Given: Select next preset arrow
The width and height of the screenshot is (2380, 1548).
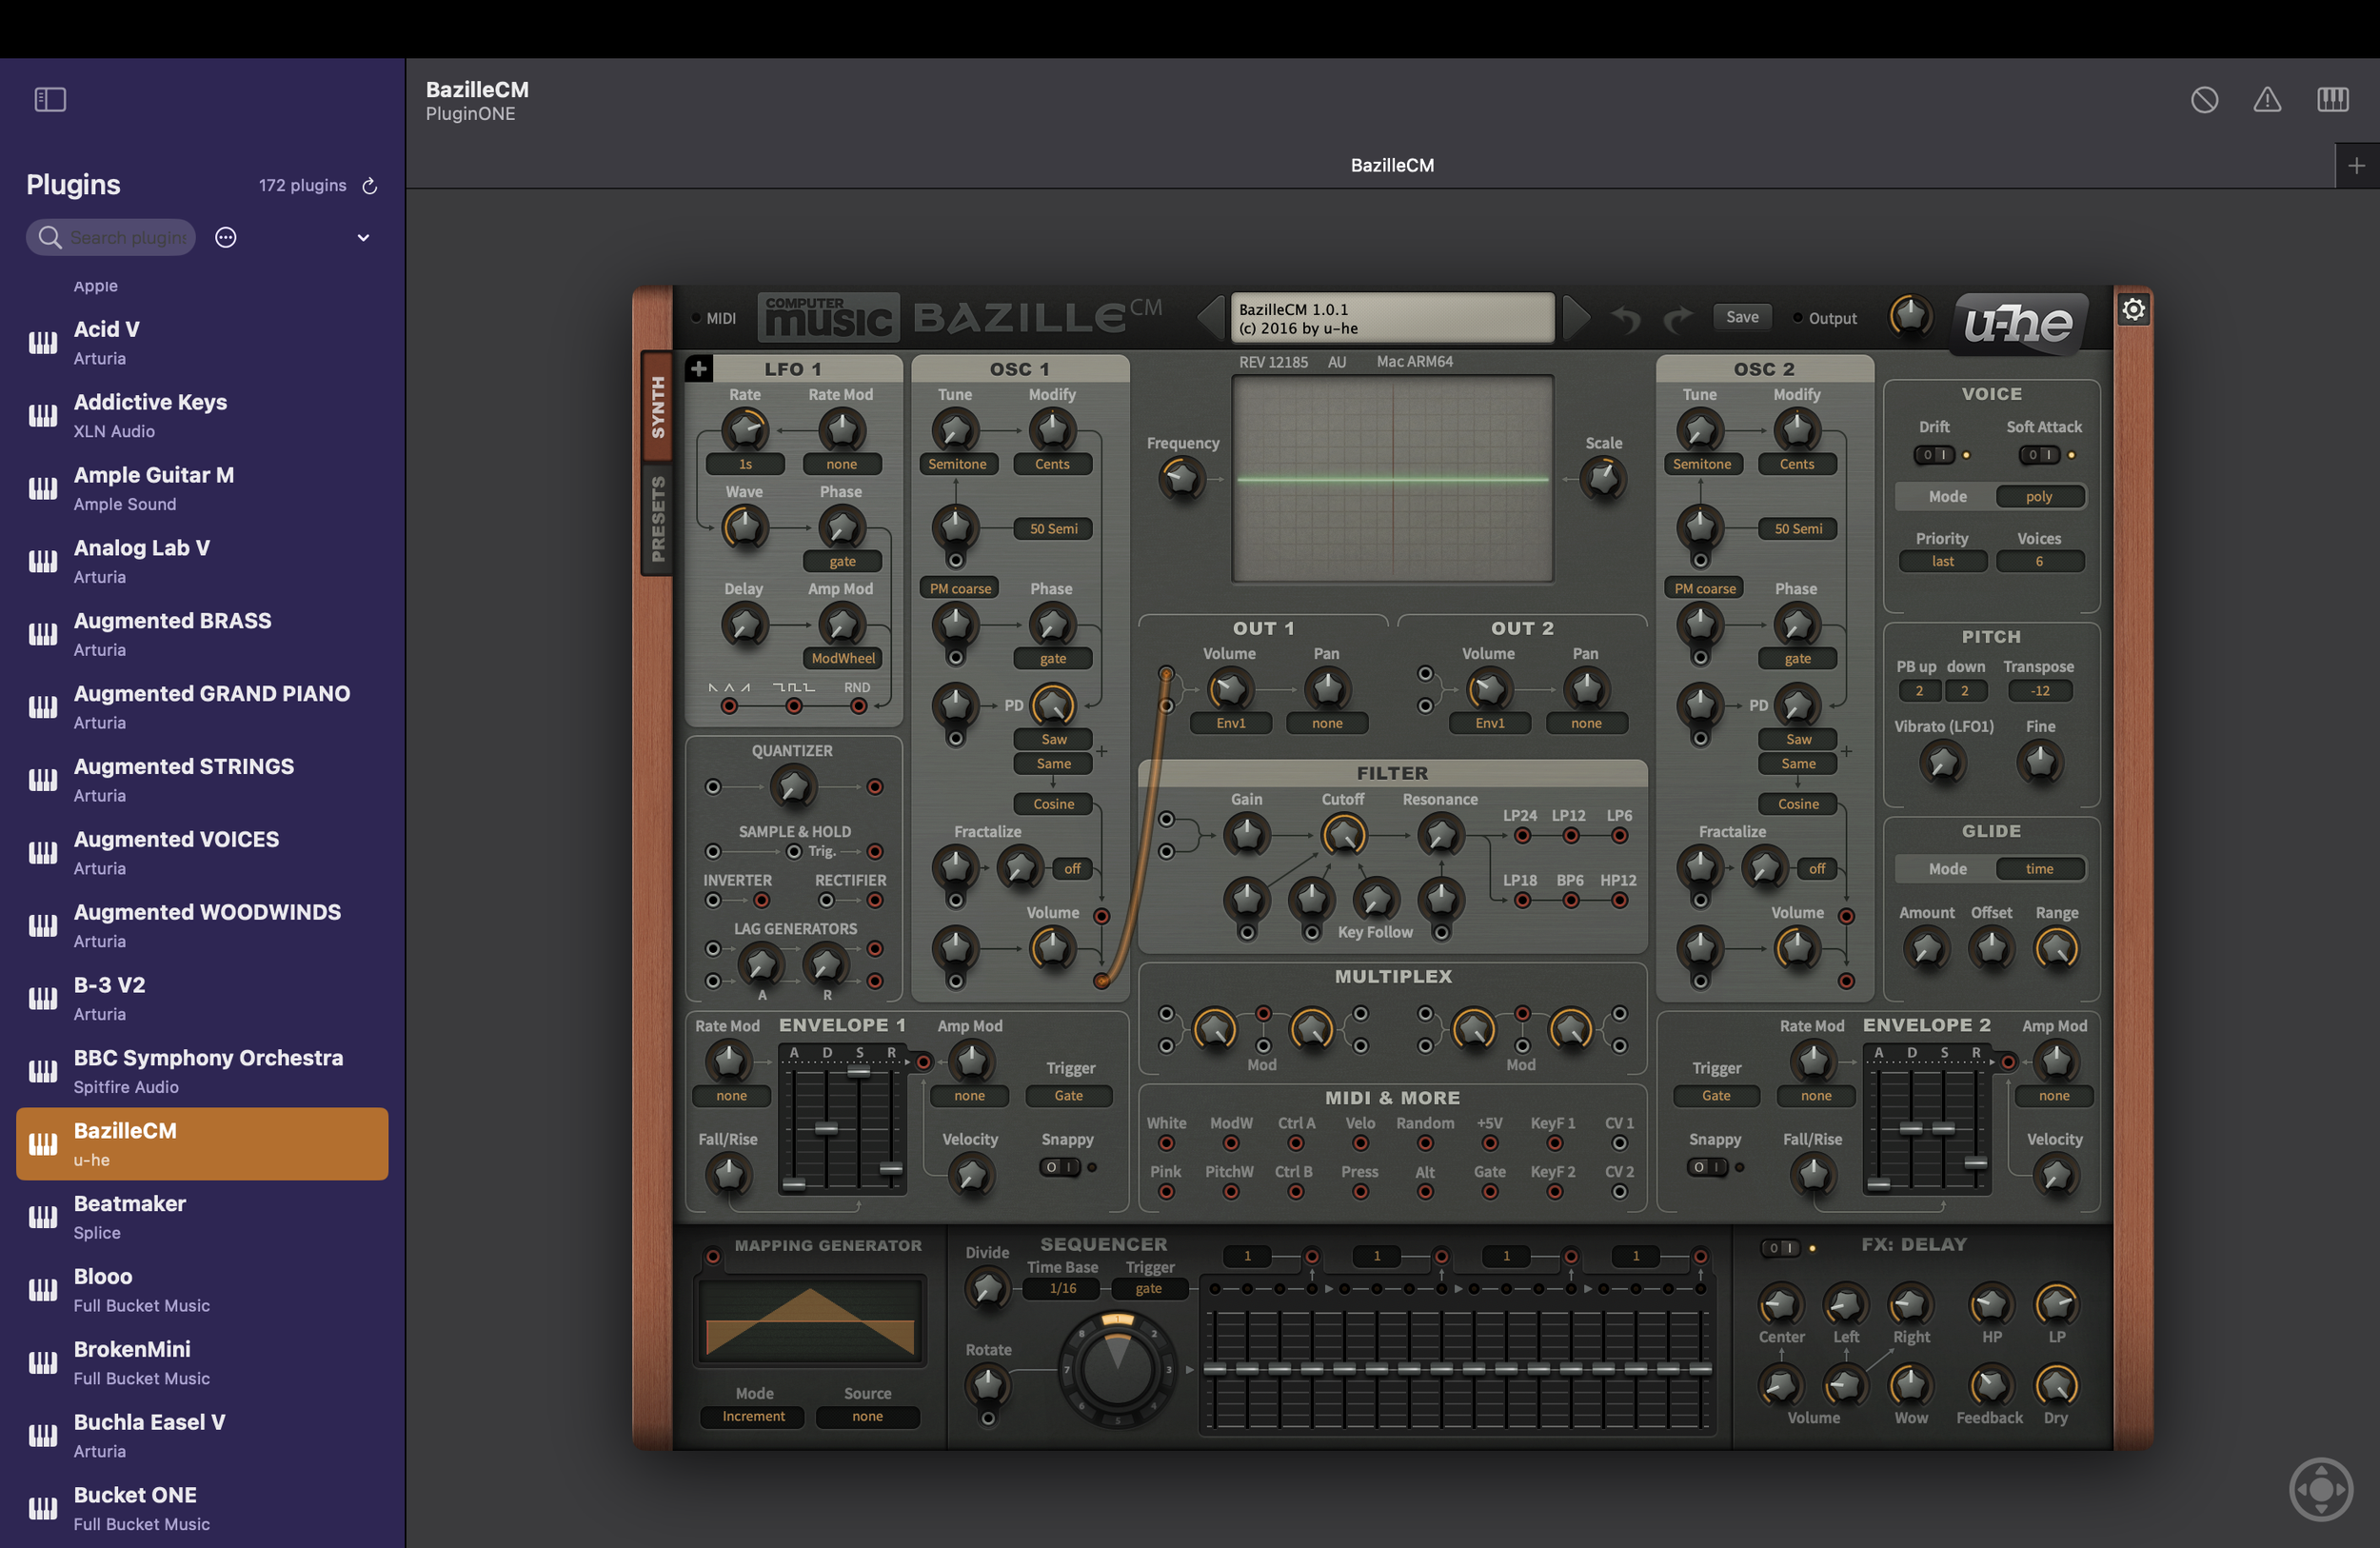Looking at the screenshot, I should [1576, 318].
